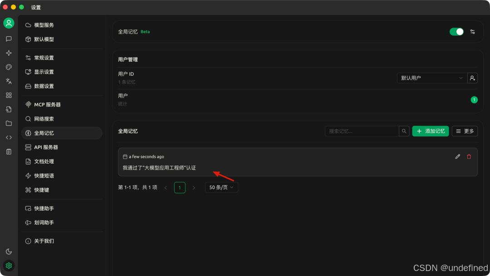490x276 pixels.
Task: Open the 50 条/页 page size dropdown
Action: (221, 187)
